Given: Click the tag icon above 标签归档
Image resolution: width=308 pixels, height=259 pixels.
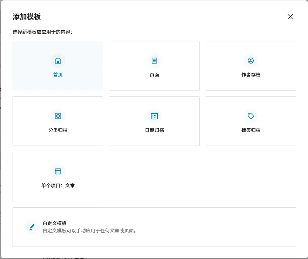Looking at the screenshot, I should pos(251,116).
